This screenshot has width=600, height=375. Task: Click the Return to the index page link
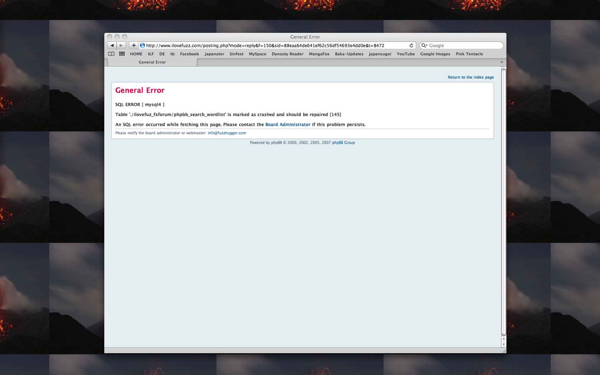(x=471, y=77)
